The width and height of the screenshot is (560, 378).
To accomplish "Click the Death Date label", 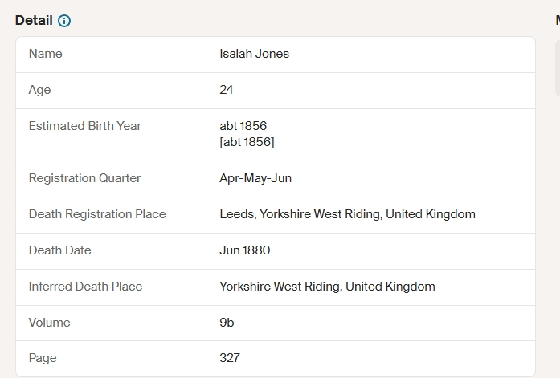I will click(60, 250).
